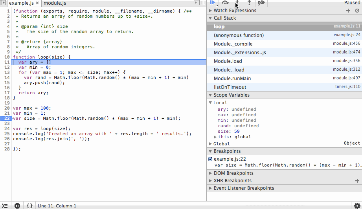This screenshot has width=362, height=209.
Task: Close the example.js tab
Action: point(37,3)
